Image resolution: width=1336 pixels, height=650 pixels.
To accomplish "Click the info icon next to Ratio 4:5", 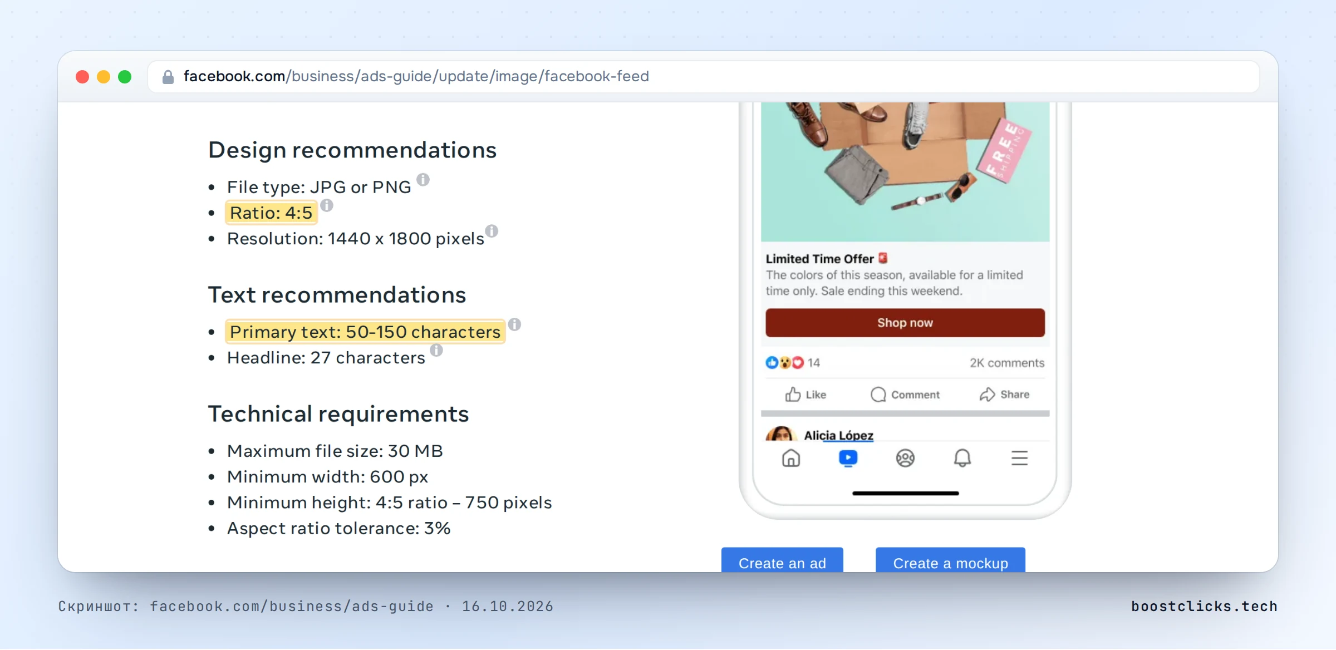I will [327, 205].
